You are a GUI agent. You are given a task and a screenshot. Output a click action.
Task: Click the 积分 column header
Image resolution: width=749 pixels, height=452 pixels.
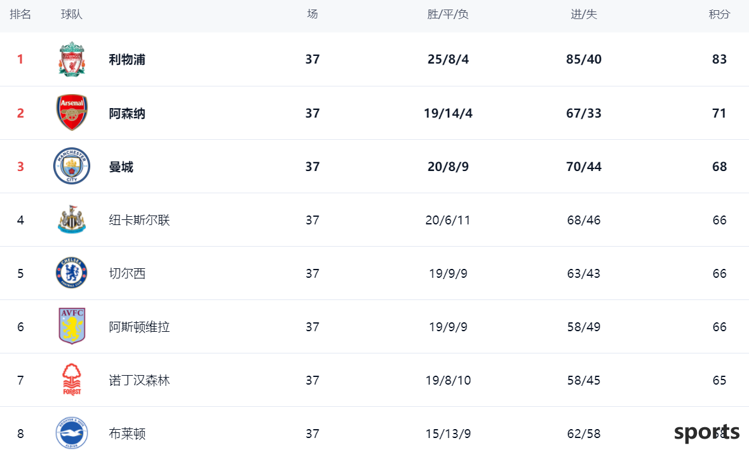719,15
